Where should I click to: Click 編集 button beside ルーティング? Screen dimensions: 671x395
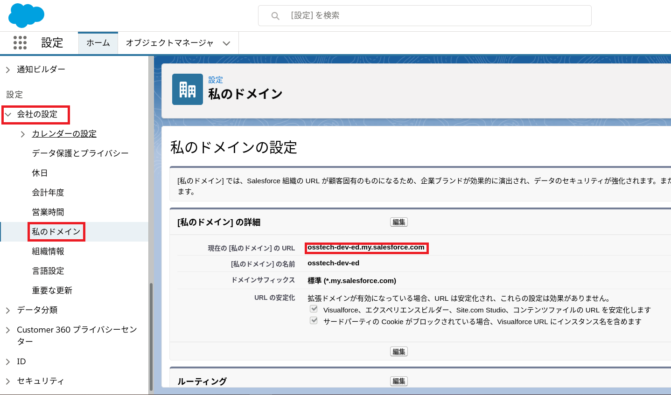pyautogui.click(x=399, y=381)
